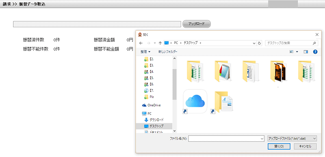This screenshot has height=157, width=325.
Task: Select the Pla folder in the sidebar
Action: [x=149, y=97]
